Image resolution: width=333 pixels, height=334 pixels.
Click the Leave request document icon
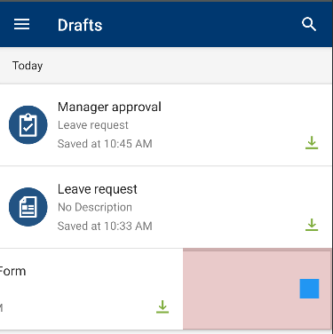(x=28, y=207)
